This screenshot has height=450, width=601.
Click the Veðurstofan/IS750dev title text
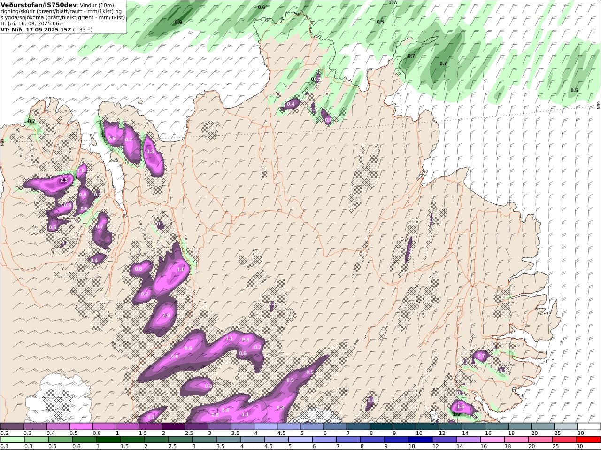coord(39,5)
